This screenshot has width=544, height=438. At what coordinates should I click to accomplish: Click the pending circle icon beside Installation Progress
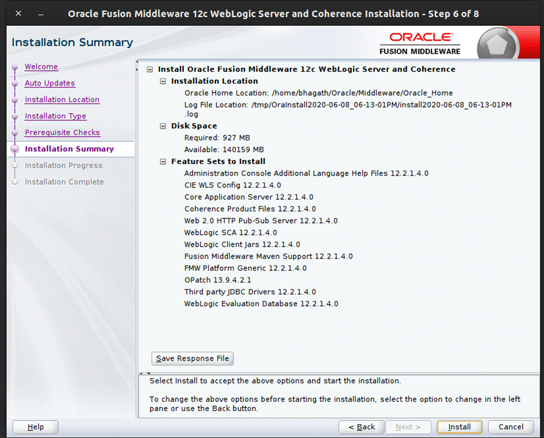(15, 165)
